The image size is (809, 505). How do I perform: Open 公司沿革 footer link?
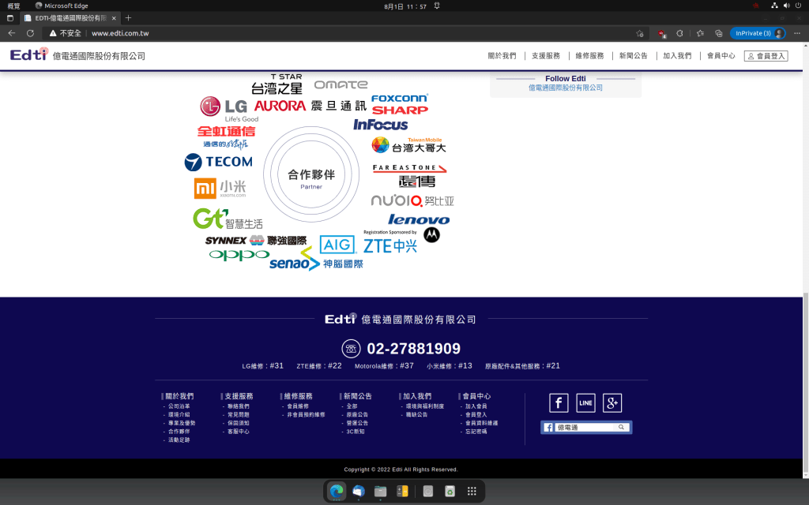click(x=179, y=406)
